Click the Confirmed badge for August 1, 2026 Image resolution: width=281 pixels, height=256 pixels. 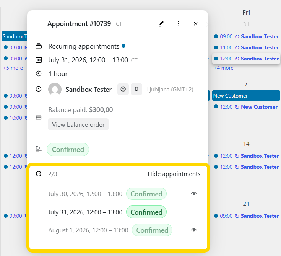click(152, 230)
